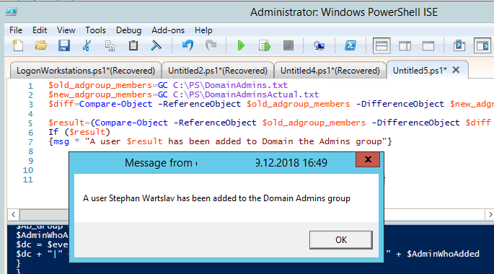The image size is (494, 274).
Task: Clear the console pane icon
Action: [156, 45]
